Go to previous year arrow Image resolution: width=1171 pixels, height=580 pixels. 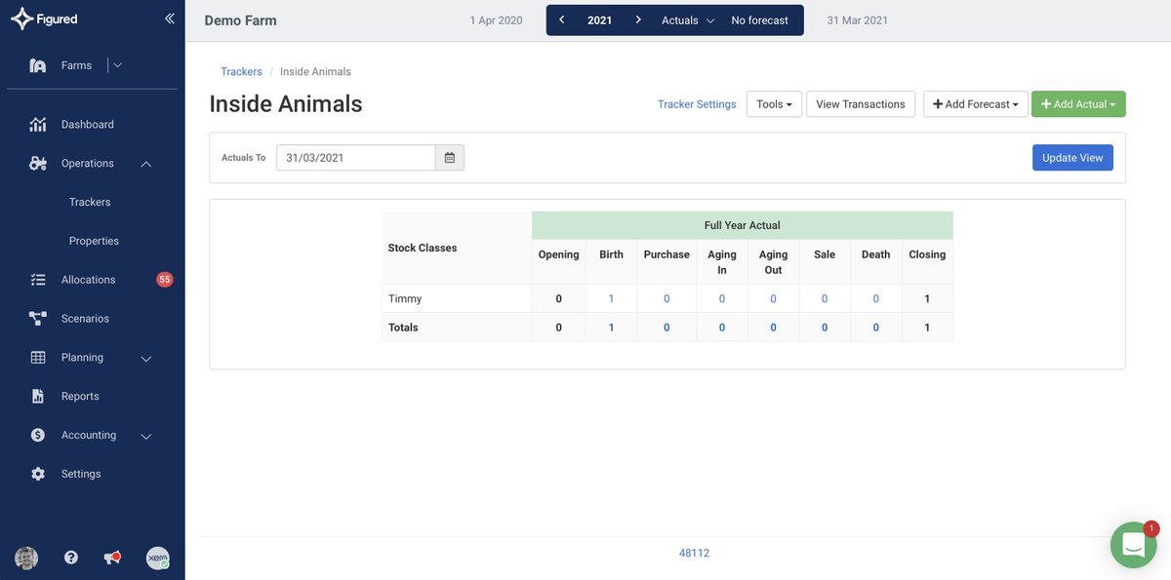(x=561, y=20)
